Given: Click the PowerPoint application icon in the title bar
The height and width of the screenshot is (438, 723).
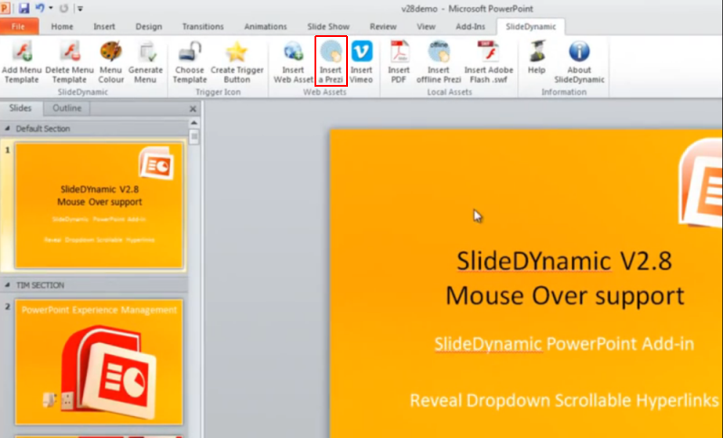Looking at the screenshot, I should 5,8.
